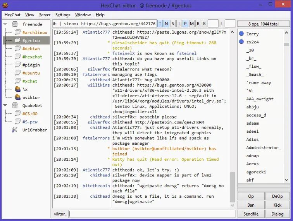The image size is (293, 221).
Task: Open the Window menu
Action: click(83, 15)
